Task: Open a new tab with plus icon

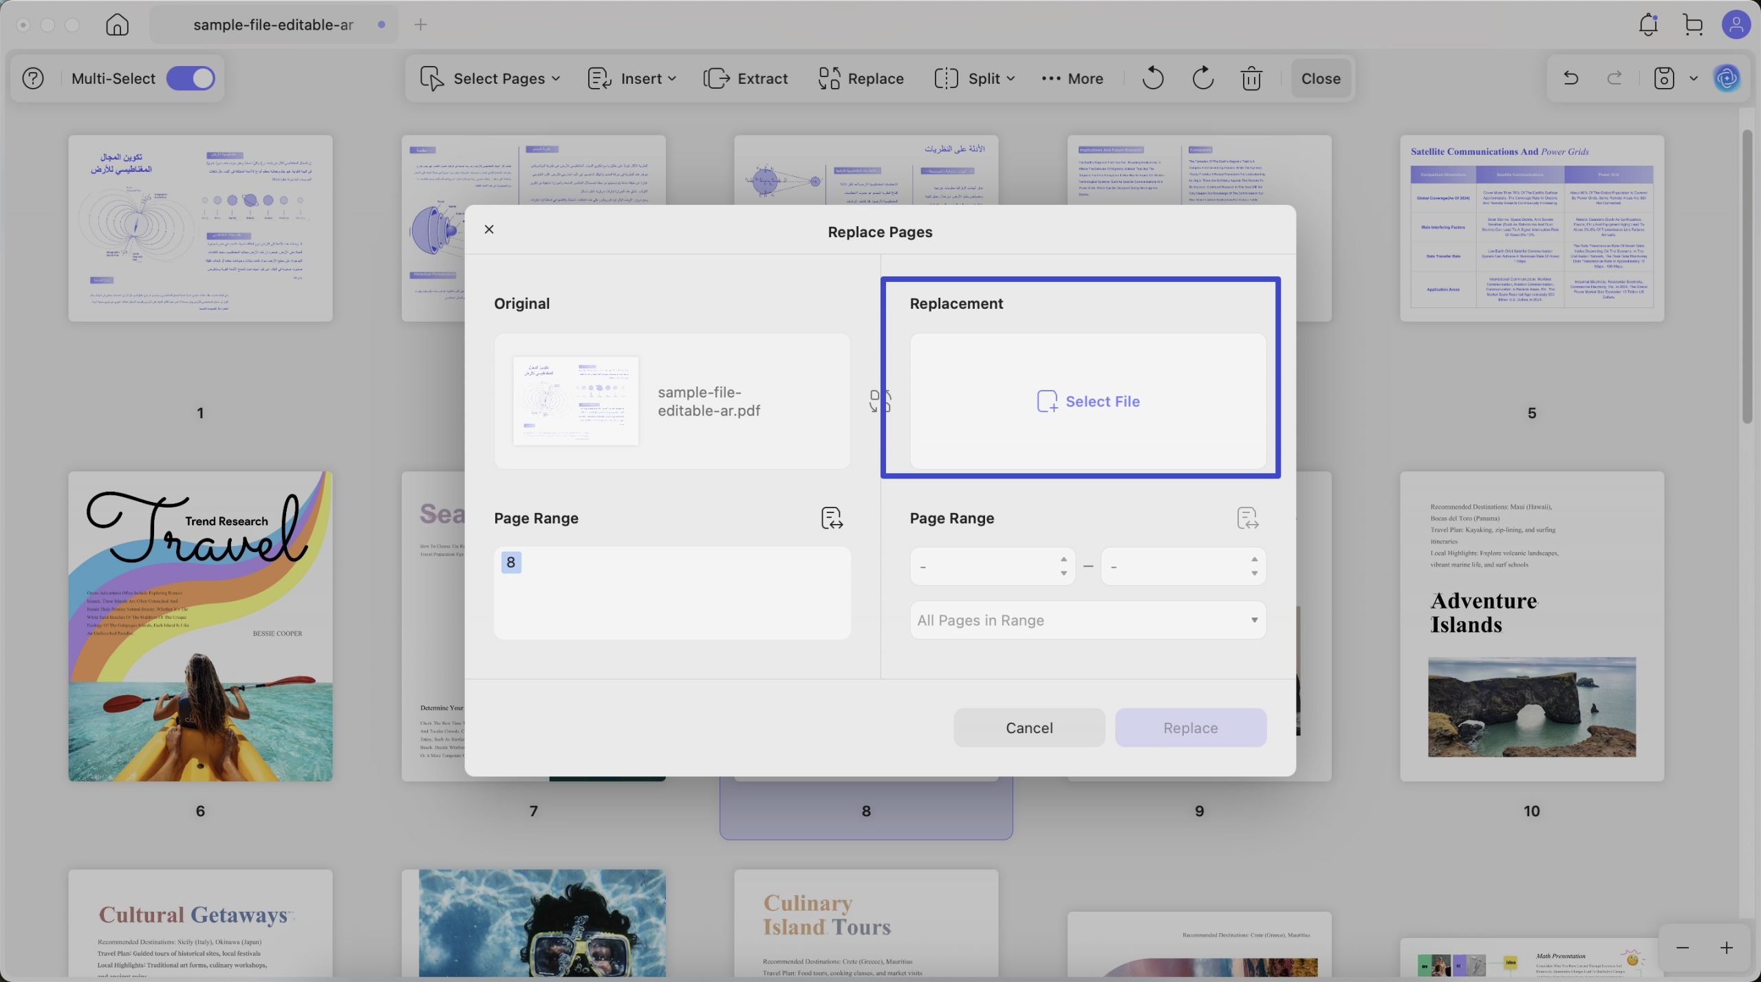Action: pos(420,25)
